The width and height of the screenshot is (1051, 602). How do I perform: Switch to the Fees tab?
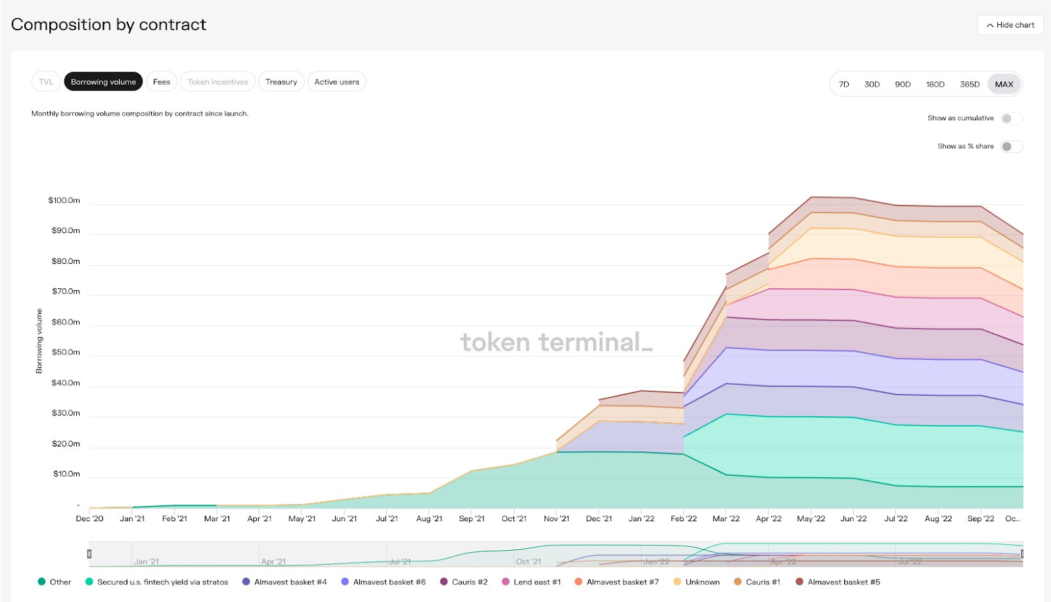(x=162, y=82)
